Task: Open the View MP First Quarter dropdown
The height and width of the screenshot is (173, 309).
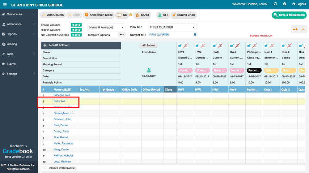Action: (x=172, y=27)
